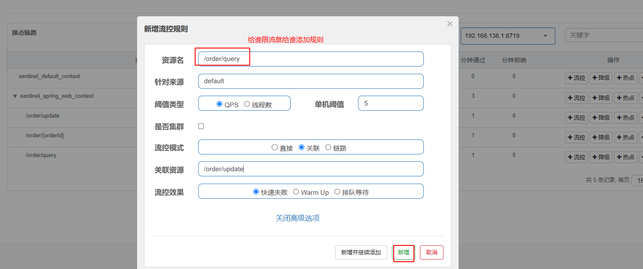Click the 关联资源 /order/update field
The image size is (643, 269).
[x=311, y=169]
